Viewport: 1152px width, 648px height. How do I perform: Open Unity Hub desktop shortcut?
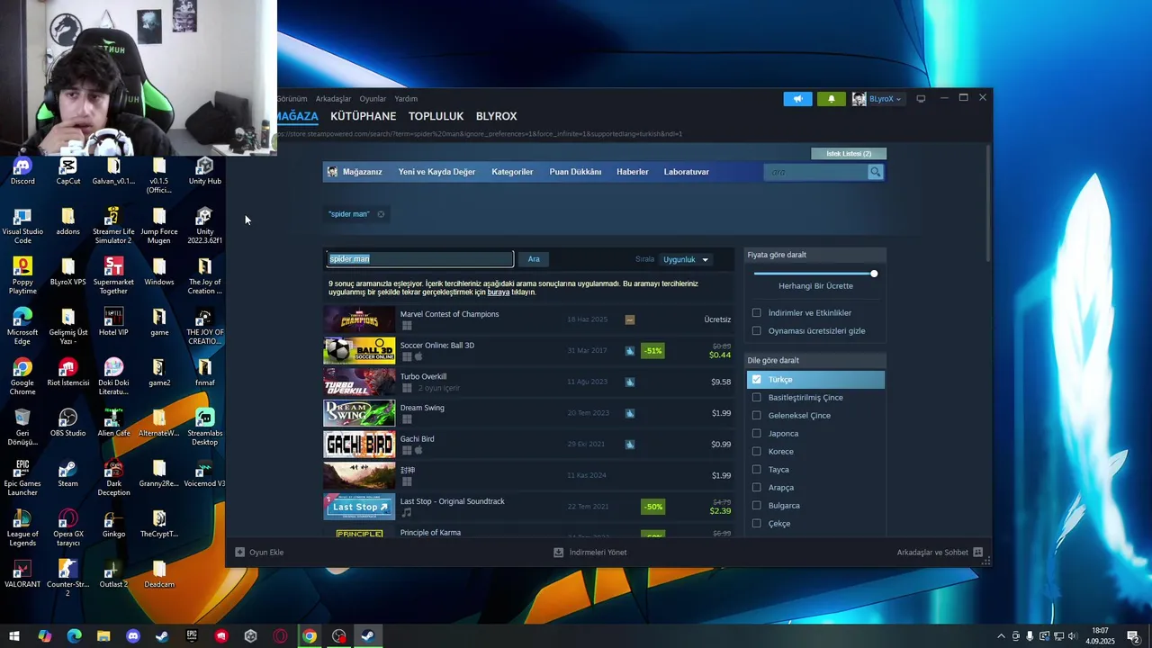(x=205, y=171)
